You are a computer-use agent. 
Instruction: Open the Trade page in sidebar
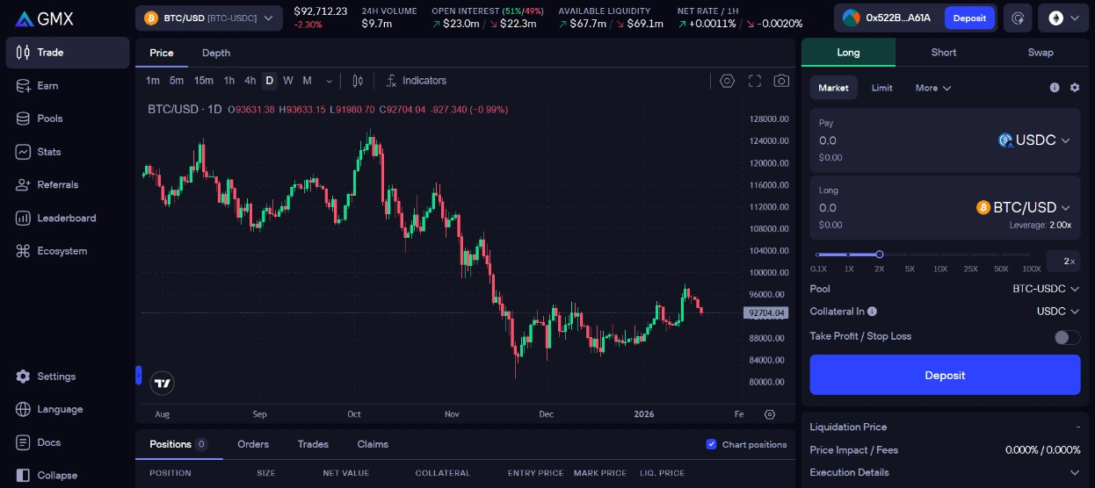68,53
